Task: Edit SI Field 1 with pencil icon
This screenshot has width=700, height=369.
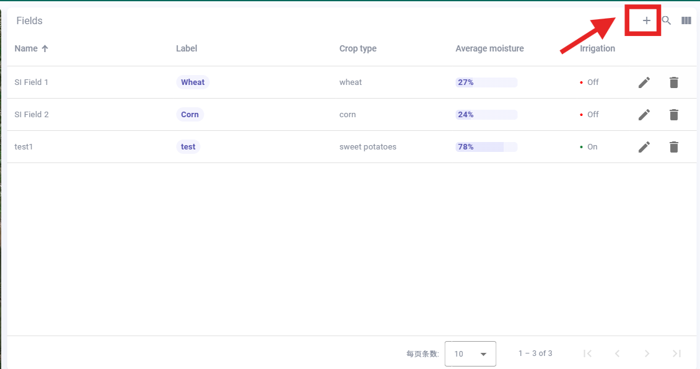Action: click(644, 82)
